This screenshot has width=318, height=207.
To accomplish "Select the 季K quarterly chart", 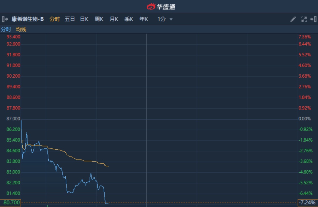I will [129, 19].
